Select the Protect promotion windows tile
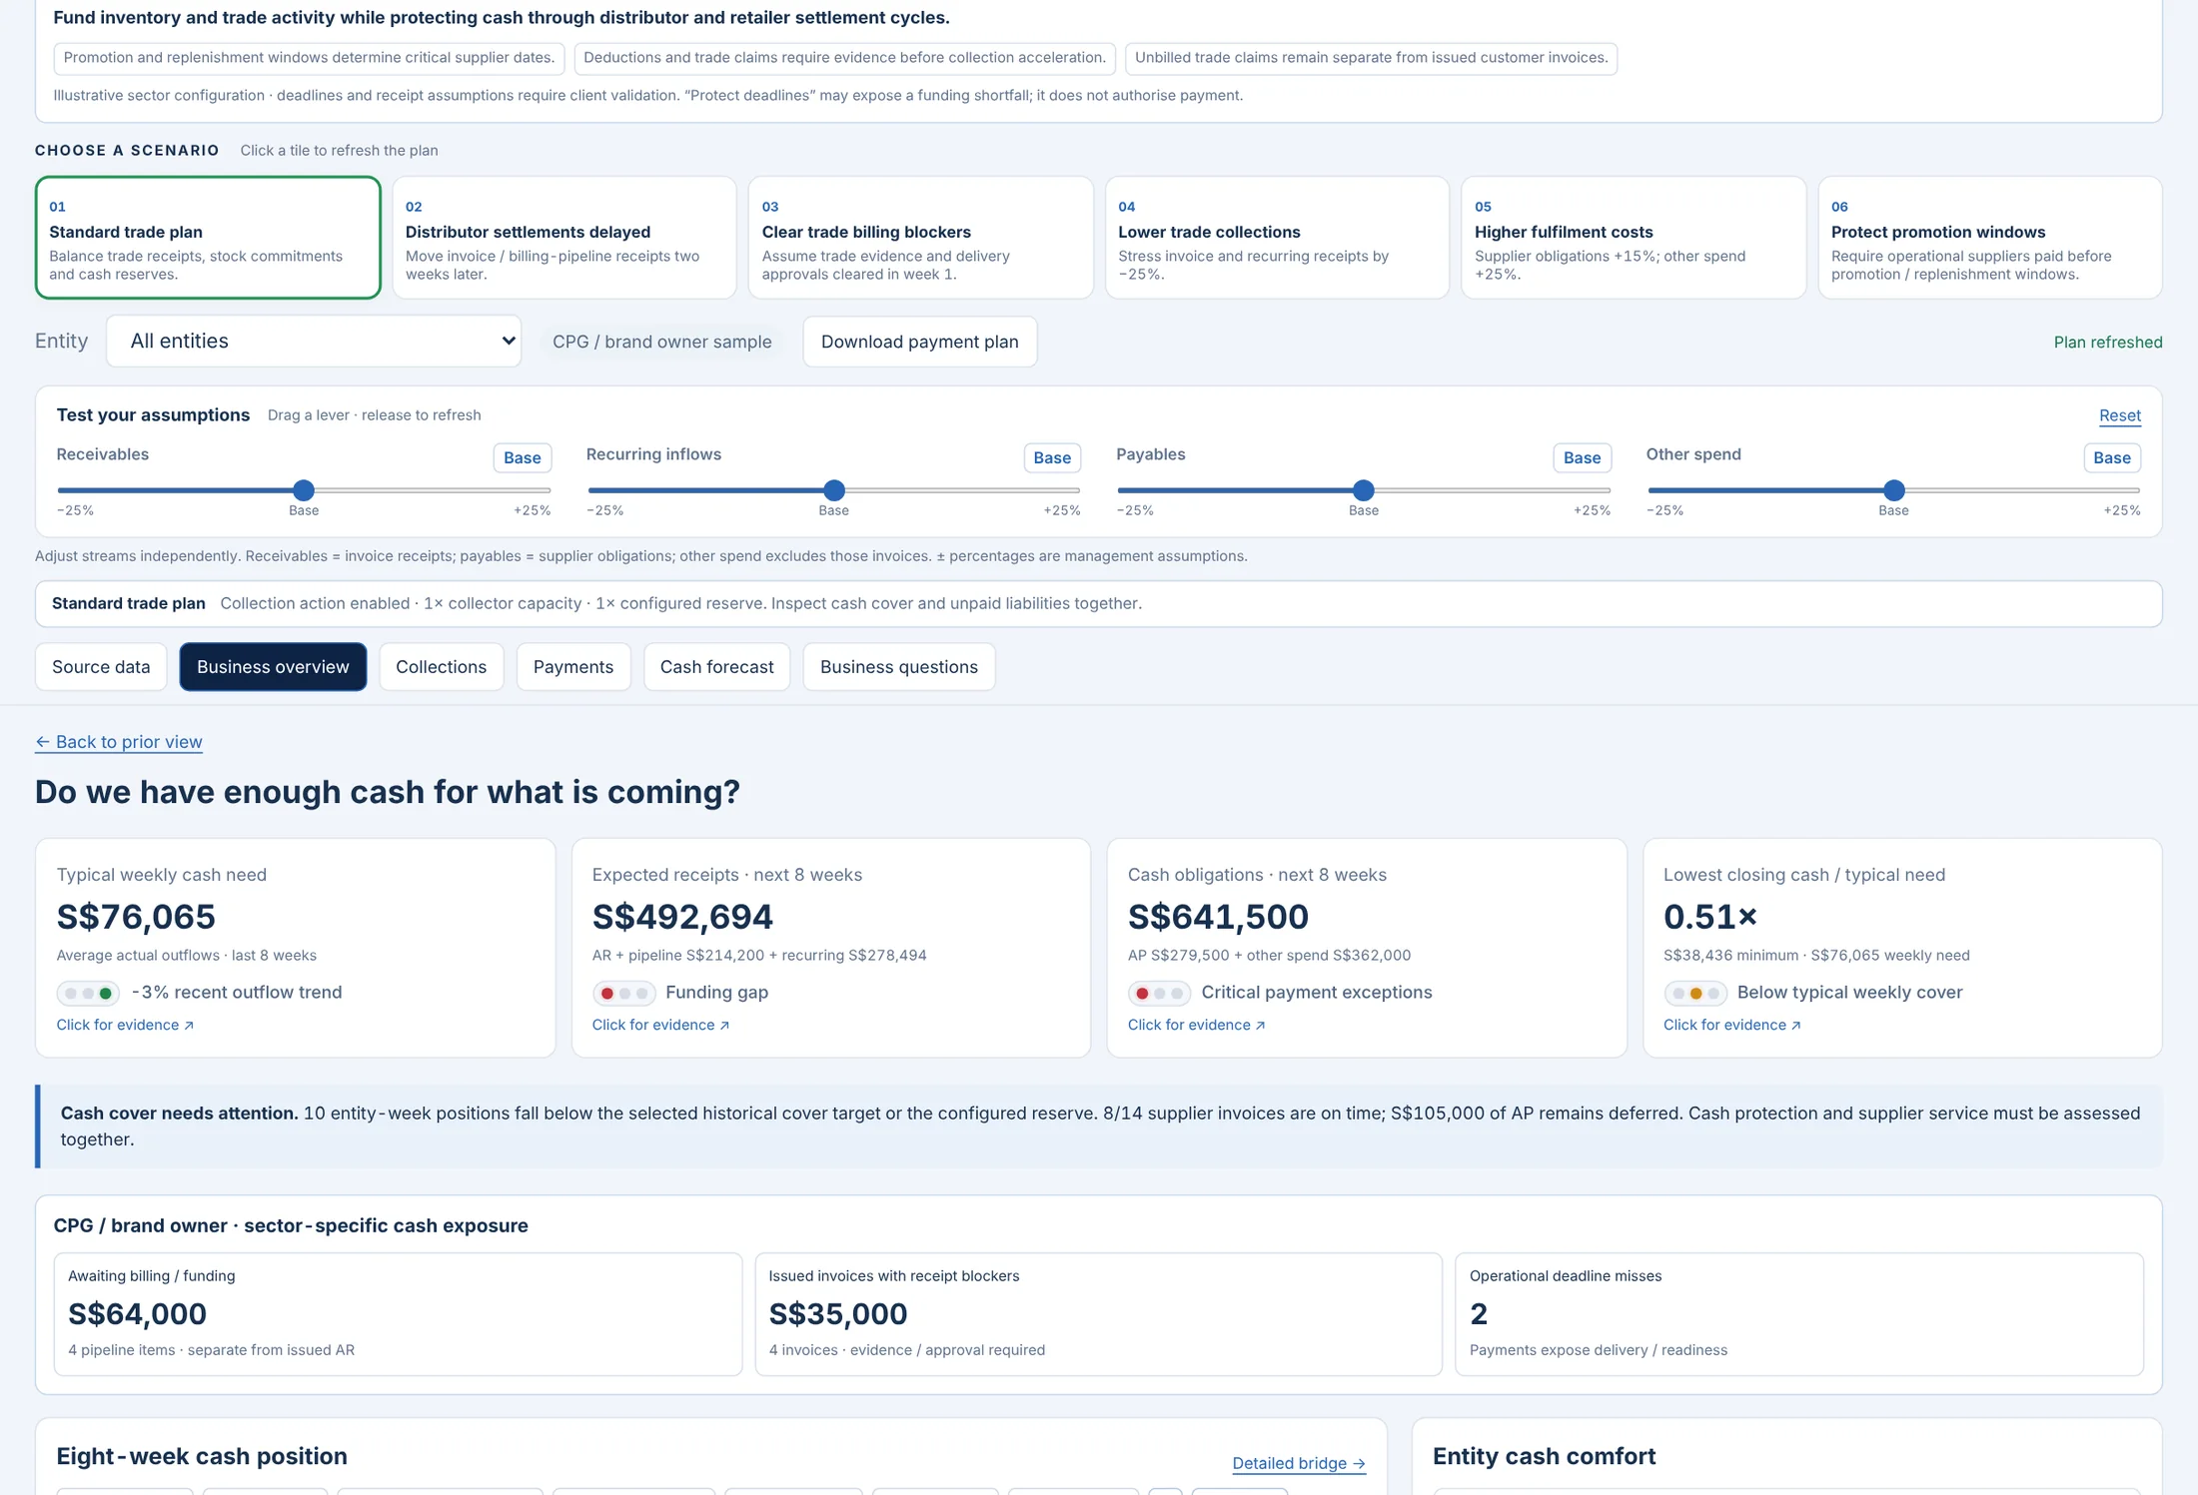Viewport: 2198px width, 1495px height. coord(1989,238)
